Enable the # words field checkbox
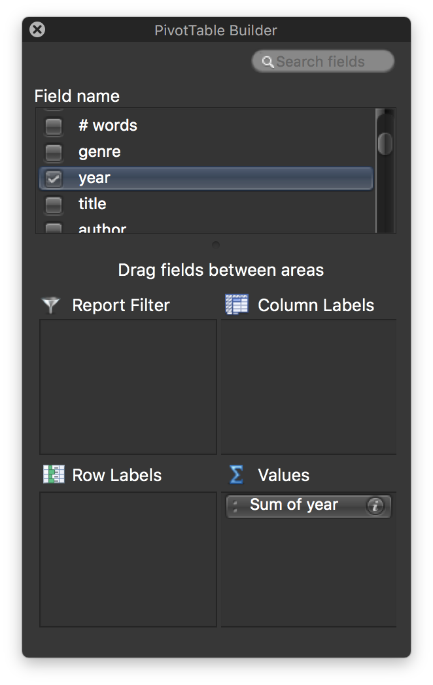Screen dimensions: 433x685 pyautogui.click(x=54, y=126)
